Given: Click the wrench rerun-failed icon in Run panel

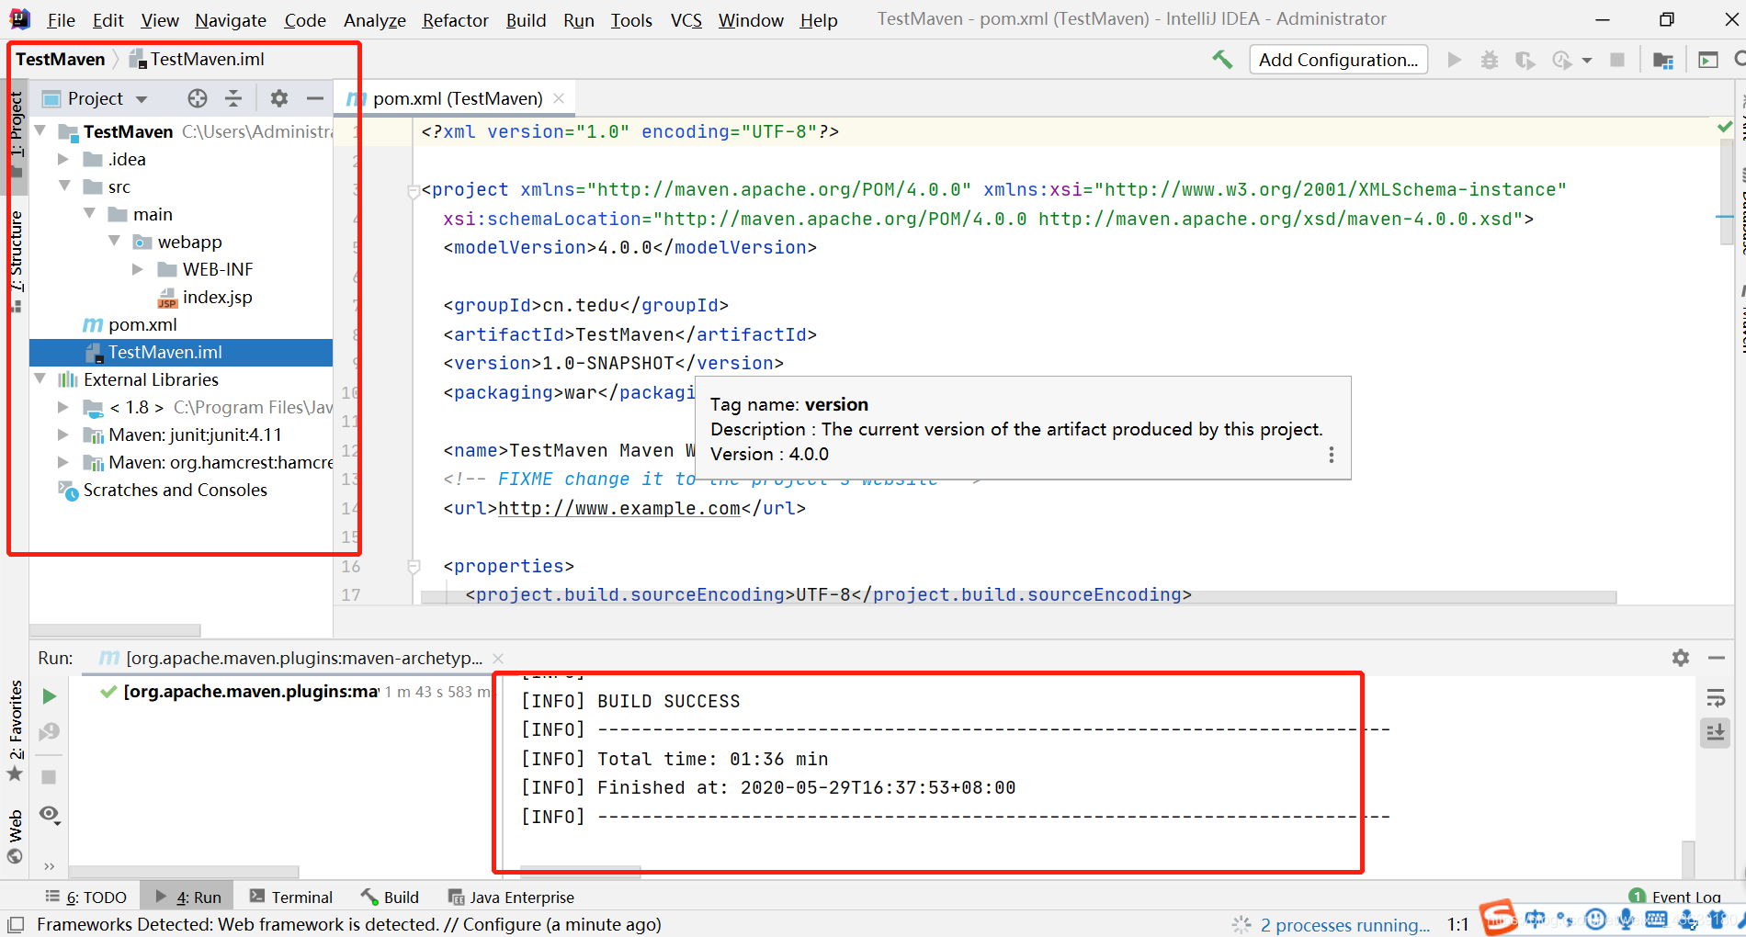Looking at the screenshot, I should click(x=50, y=732).
